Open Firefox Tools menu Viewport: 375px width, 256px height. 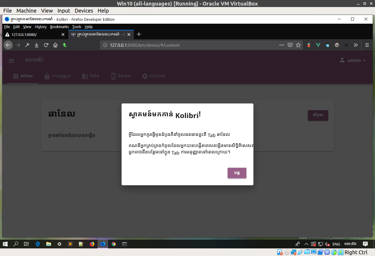tap(77, 27)
